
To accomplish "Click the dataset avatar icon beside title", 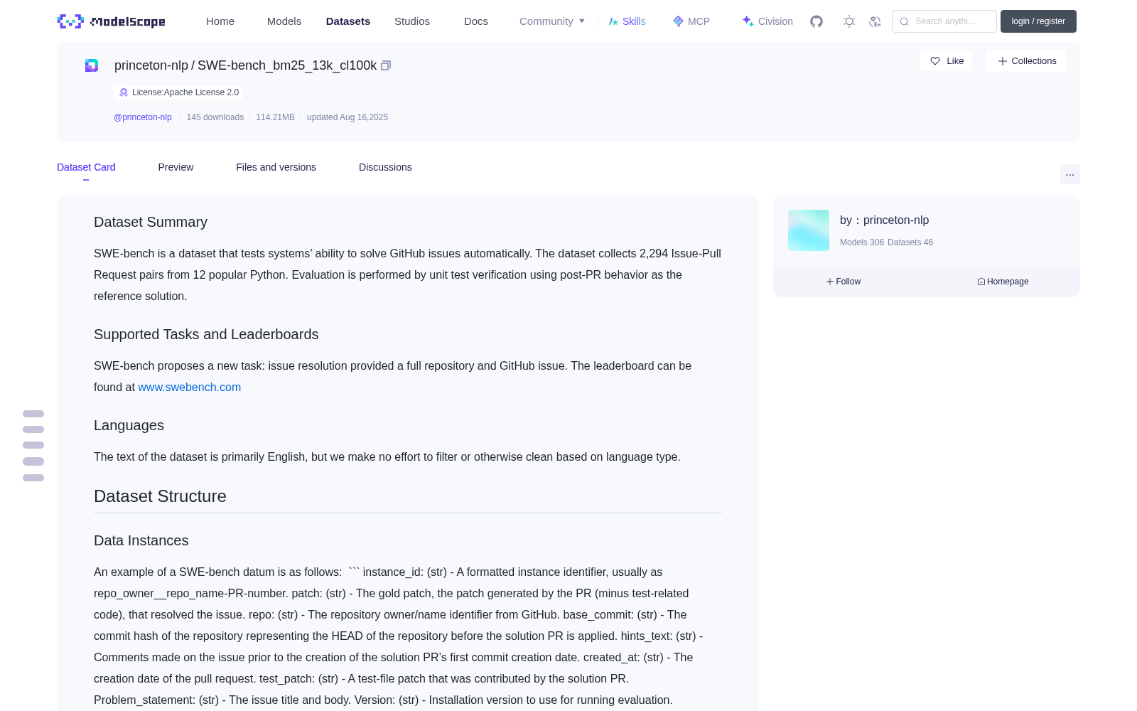I will pos(92,65).
